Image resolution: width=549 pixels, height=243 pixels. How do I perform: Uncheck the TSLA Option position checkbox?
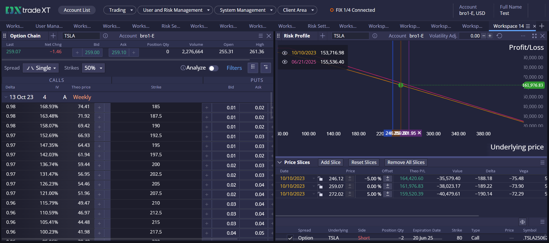click(290, 238)
